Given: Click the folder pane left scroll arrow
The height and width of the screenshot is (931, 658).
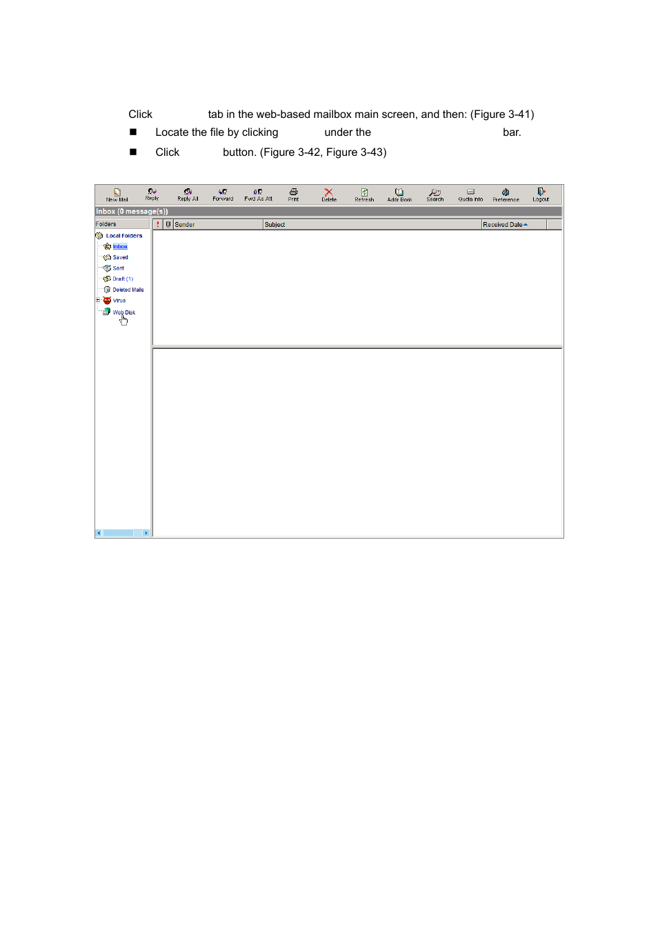Looking at the screenshot, I should (98, 533).
